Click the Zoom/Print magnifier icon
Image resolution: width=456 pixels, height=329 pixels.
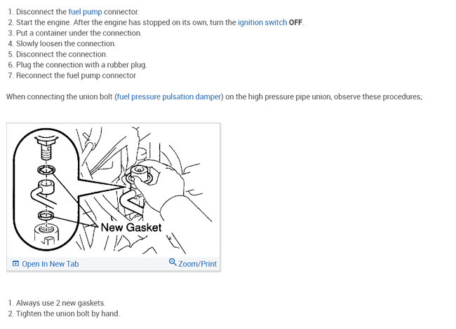pyautogui.click(x=173, y=262)
